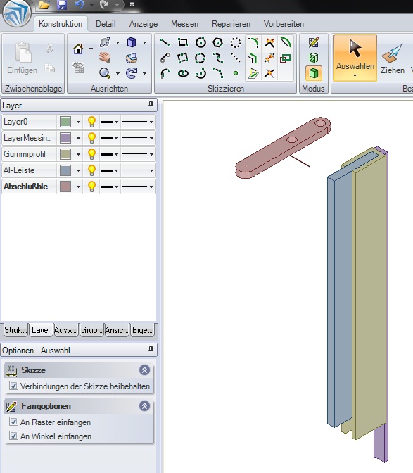Click the Zoom magnifier tool

click(x=105, y=73)
